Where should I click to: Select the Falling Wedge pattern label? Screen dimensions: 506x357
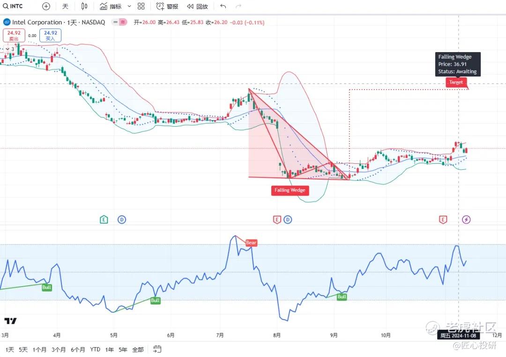point(290,190)
